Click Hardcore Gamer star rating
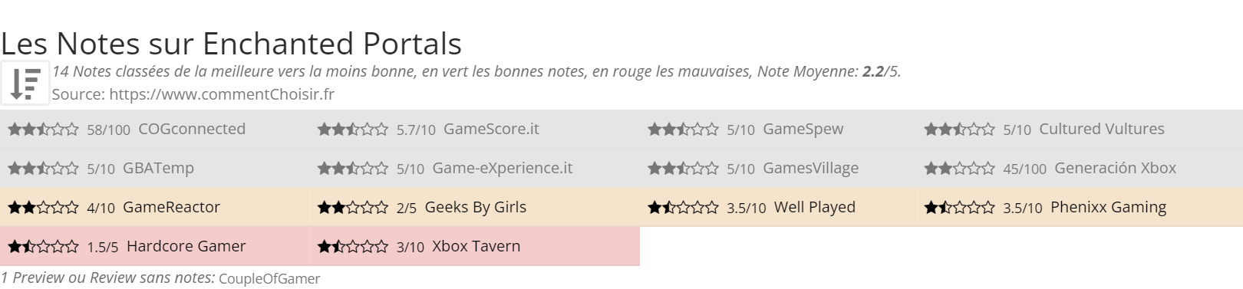The width and height of the screenshot is (1243, 289). 43,247
